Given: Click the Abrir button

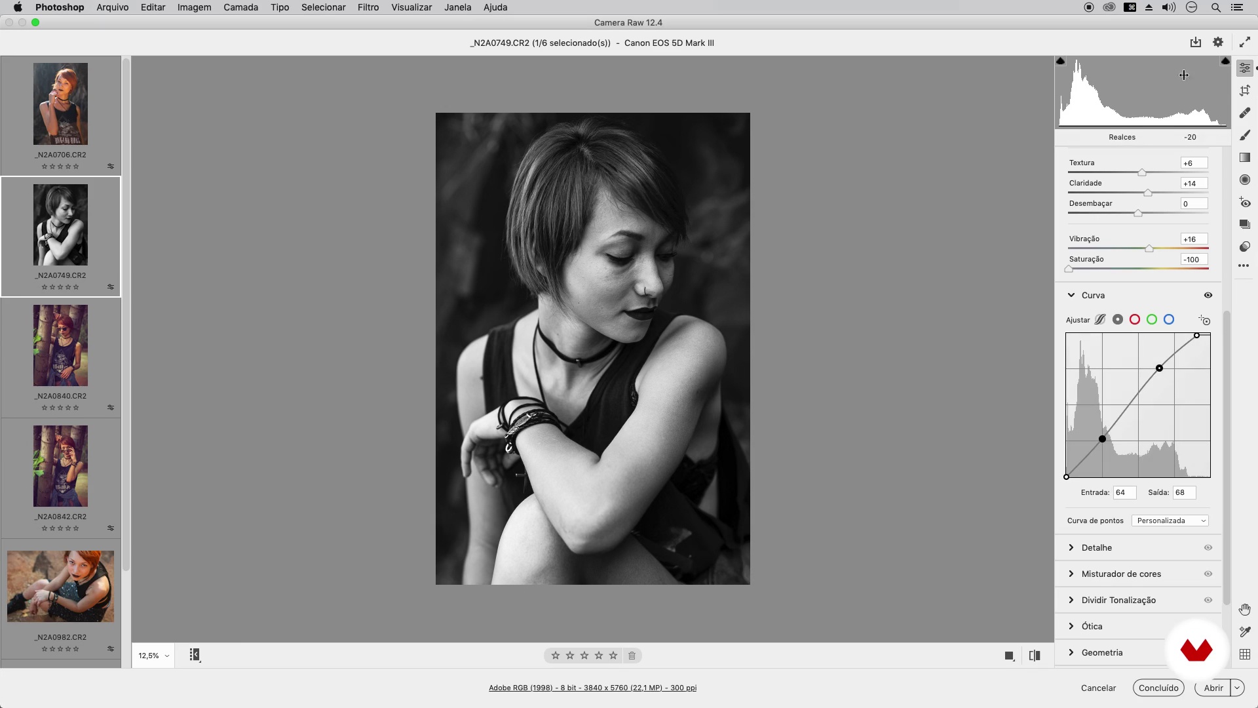Looking at the screenshot, I should [1213, 688].
